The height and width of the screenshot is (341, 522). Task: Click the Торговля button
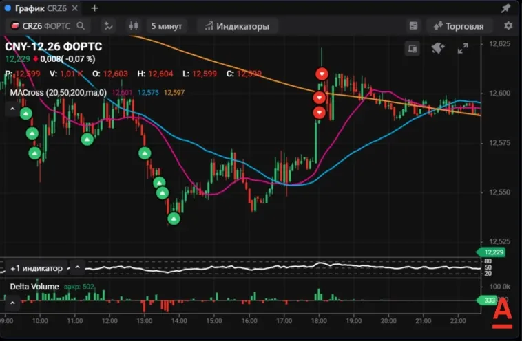[459, 26]
